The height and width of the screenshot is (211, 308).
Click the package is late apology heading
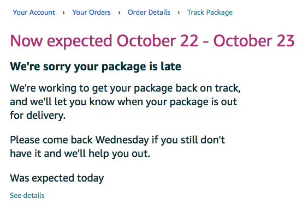tap(96, 67)
